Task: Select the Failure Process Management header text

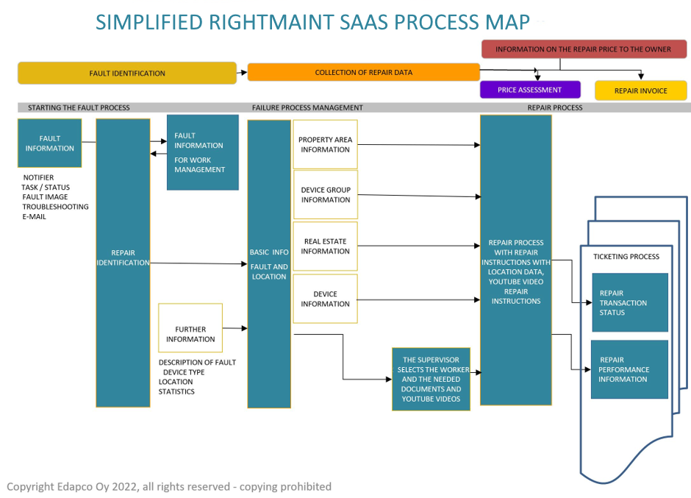Action: (x=307, y=107)
